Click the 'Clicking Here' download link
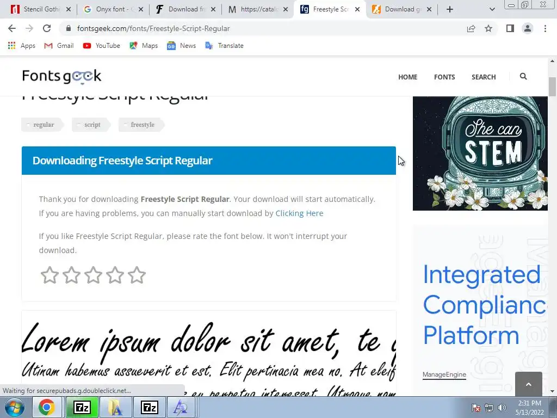 [x=300, y=213]
